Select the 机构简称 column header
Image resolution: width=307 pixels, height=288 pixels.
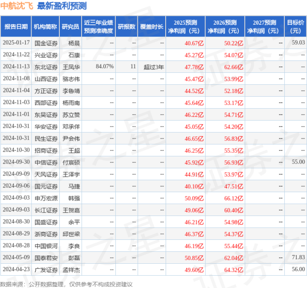[x=45, y=26]
